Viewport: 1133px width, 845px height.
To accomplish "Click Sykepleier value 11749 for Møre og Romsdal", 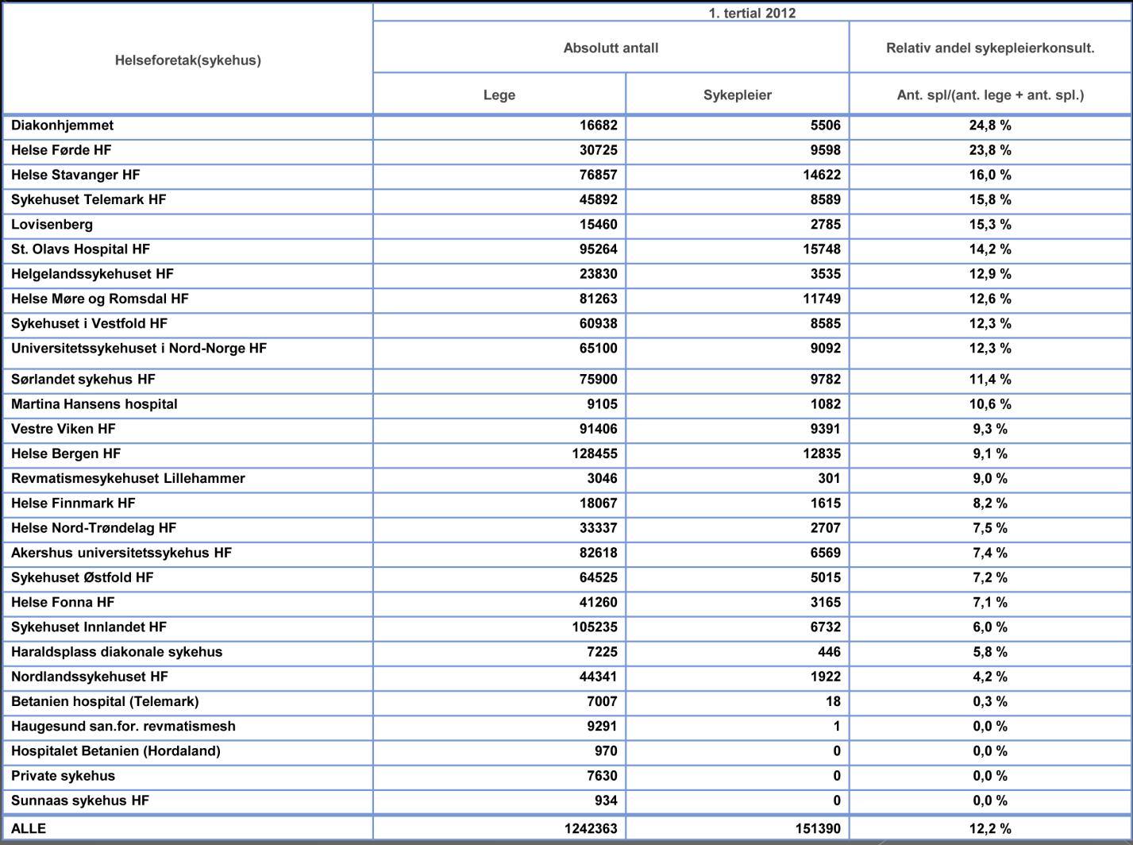I will pyautogui.click(x=822, y=299).
